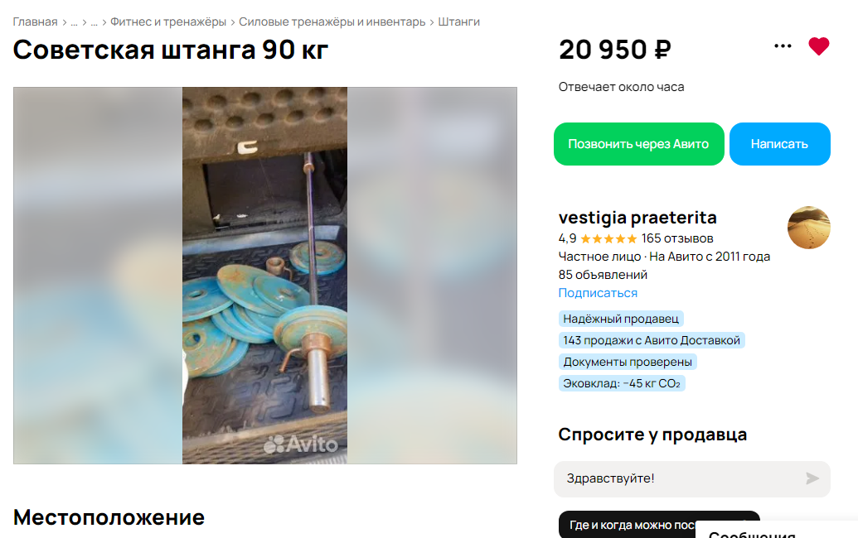Viewport: 858px width, 538px height.
Task: Go to Главная breadcrumb
Action: (x=35, y=22)
